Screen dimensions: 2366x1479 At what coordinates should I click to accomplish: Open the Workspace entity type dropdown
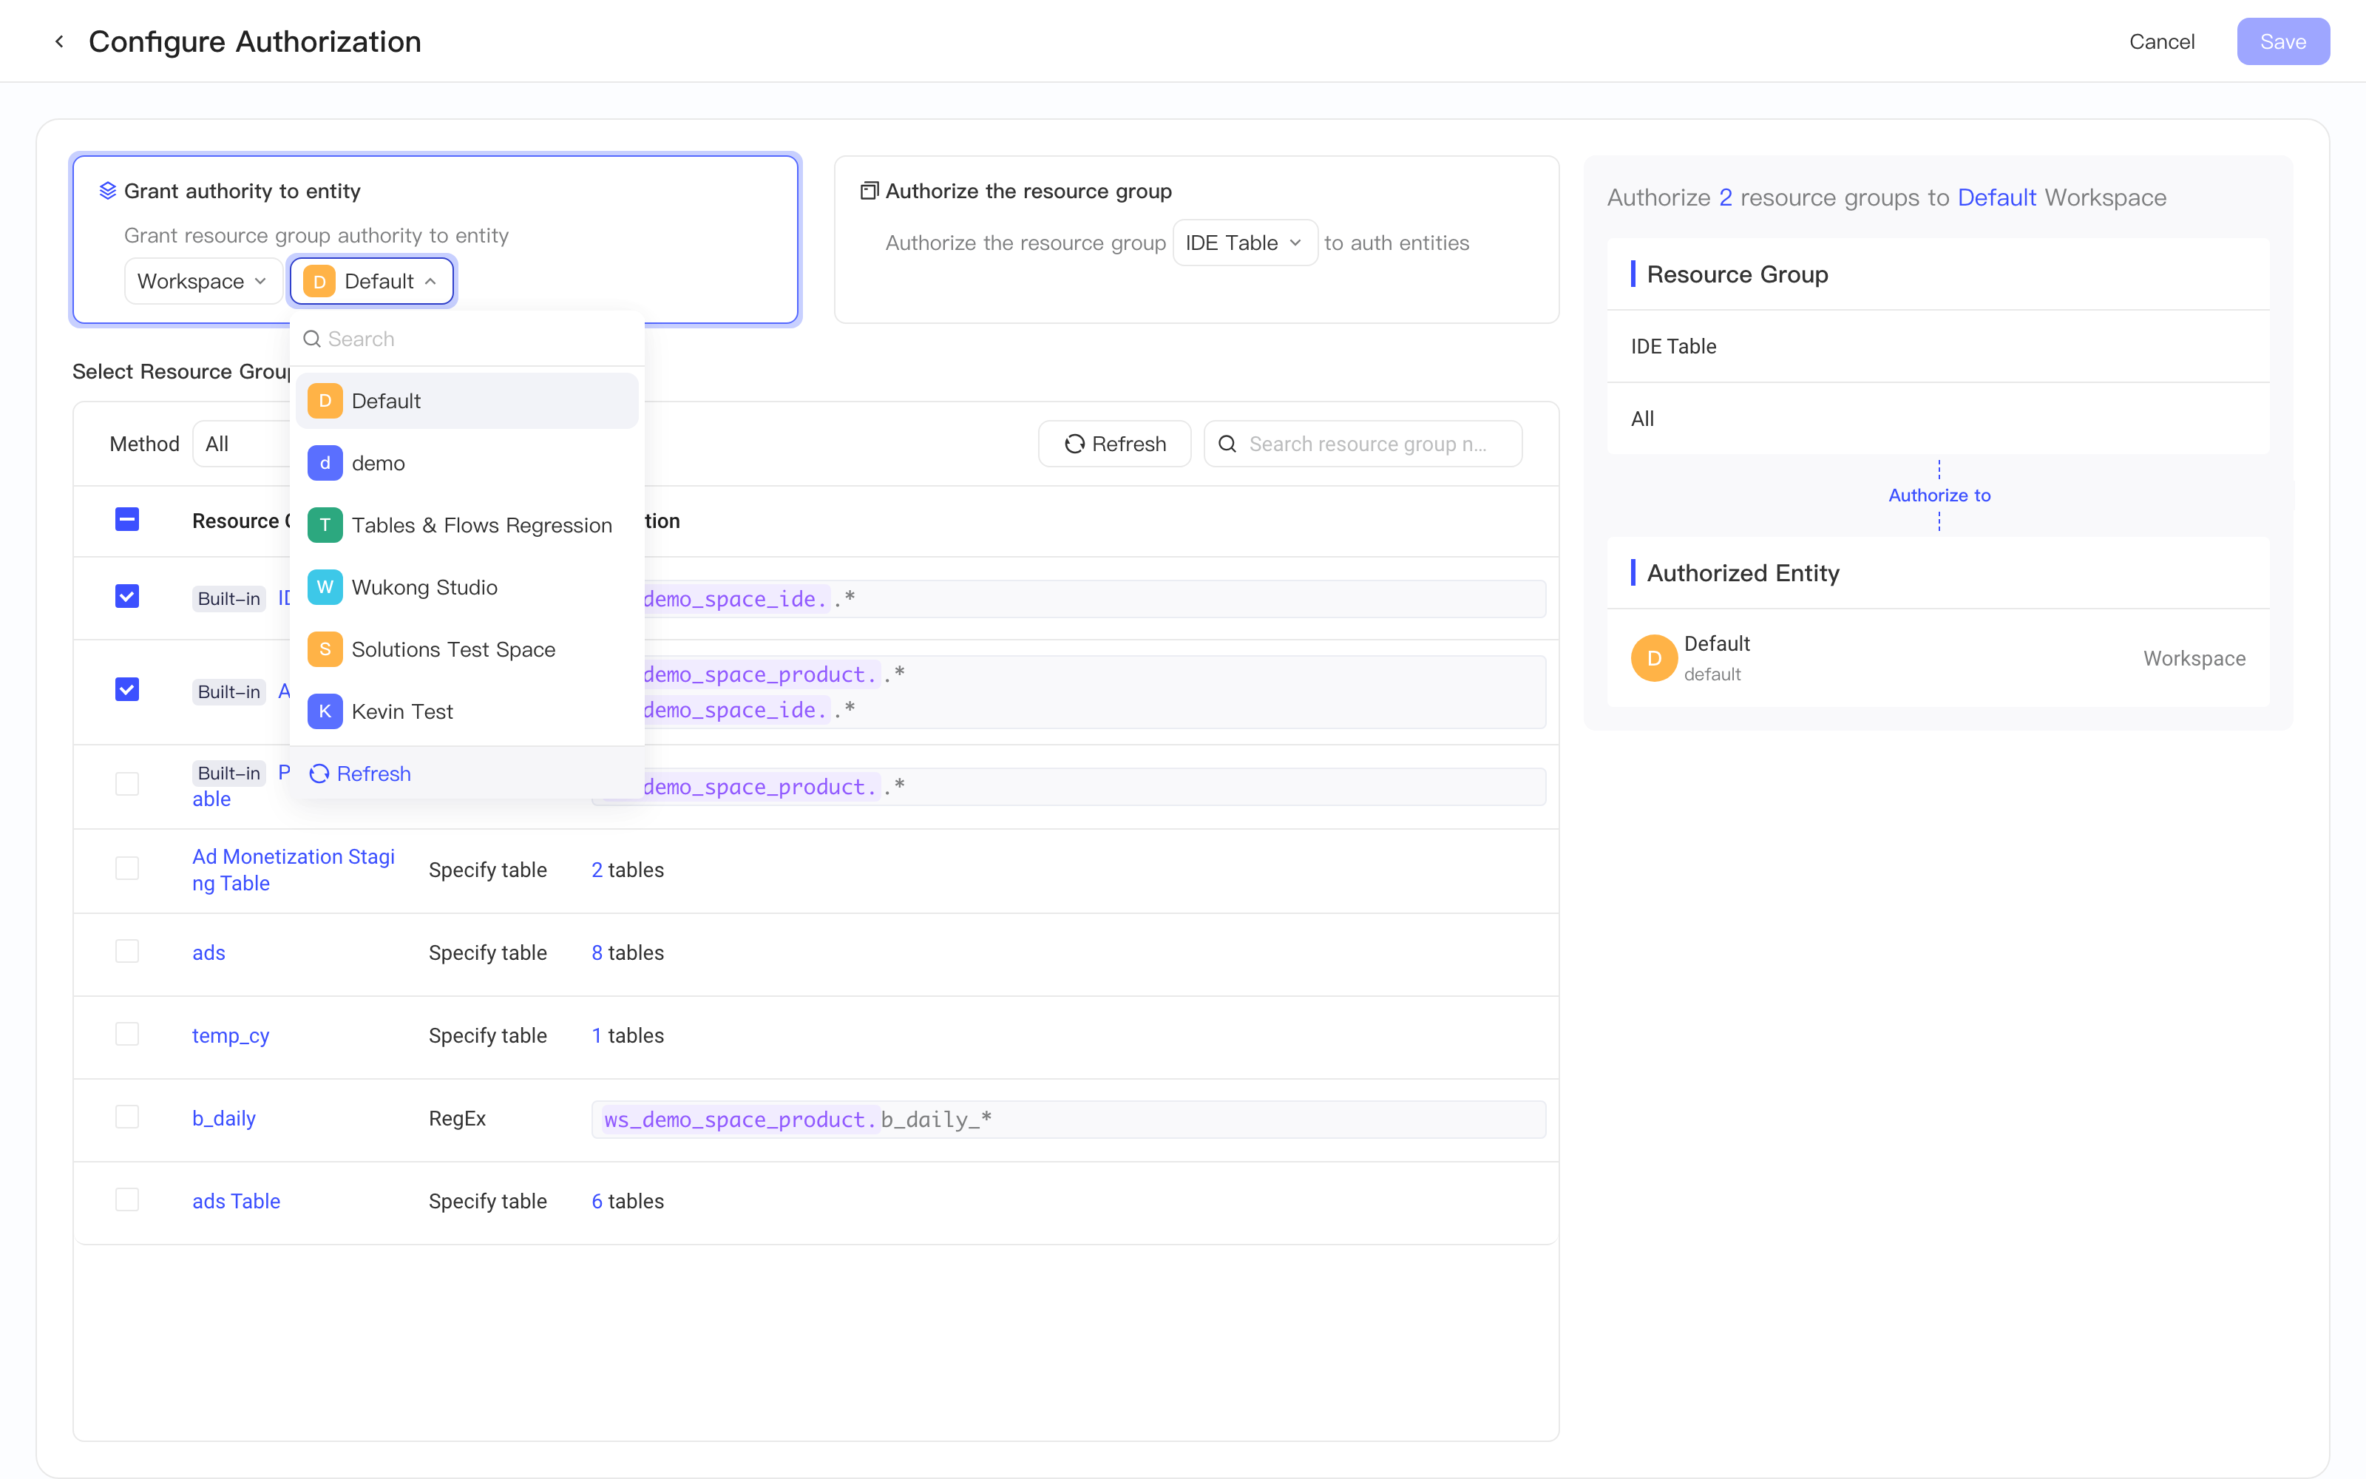point(203,282)
